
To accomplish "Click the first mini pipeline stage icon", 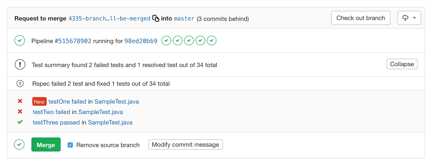I will (166, 40).
